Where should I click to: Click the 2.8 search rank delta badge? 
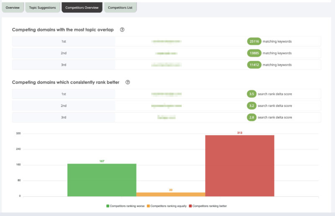tap(251, 118)
